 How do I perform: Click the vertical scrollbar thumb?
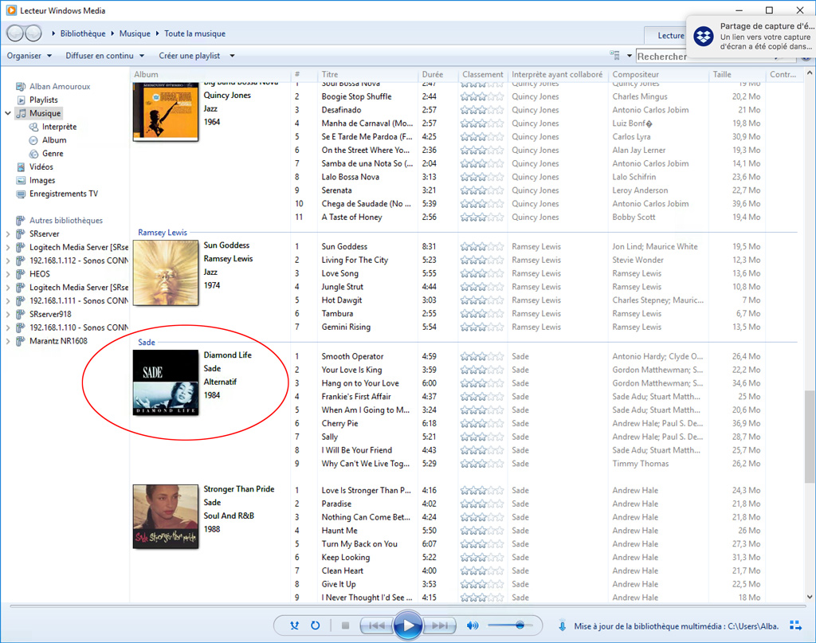pyautogui.click(x=810, y=437)
